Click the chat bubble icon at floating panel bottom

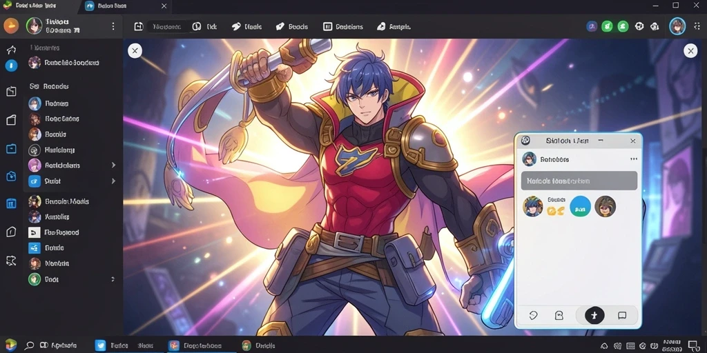pyautogui.click(x=622, y=316)
